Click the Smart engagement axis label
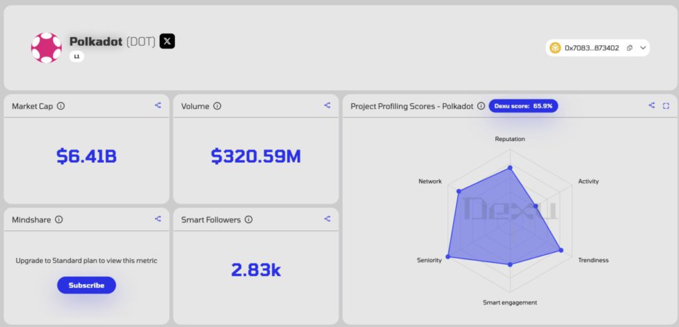Viewport: 679px width, 327px height. click(510, 303)
